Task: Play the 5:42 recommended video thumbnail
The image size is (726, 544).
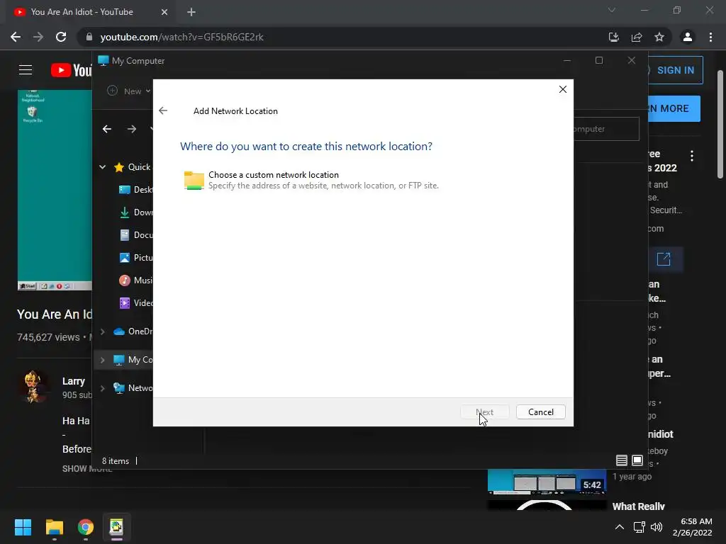Action: 547,482
